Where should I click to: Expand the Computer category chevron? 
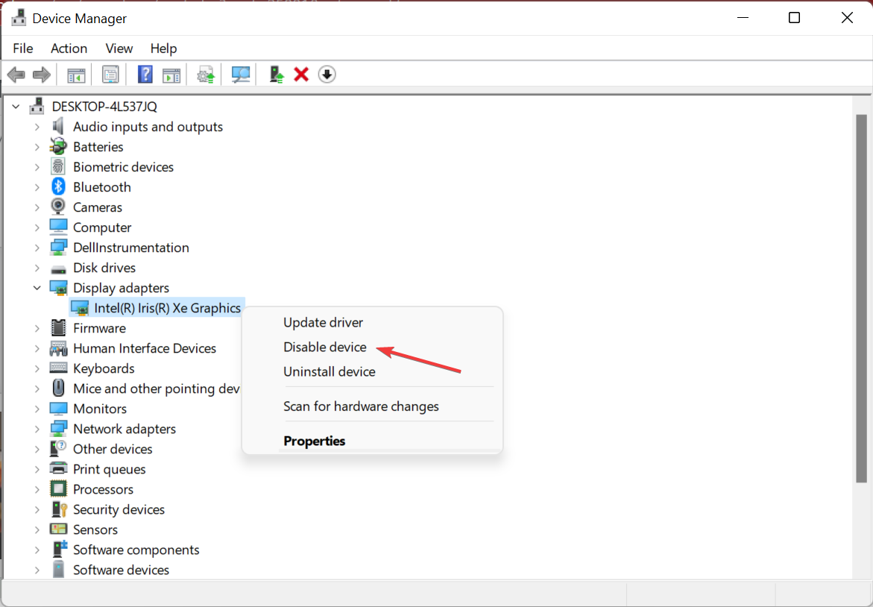click(x=37, y=227)
